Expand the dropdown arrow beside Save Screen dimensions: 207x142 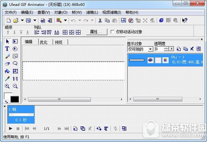tap(35, 20)
